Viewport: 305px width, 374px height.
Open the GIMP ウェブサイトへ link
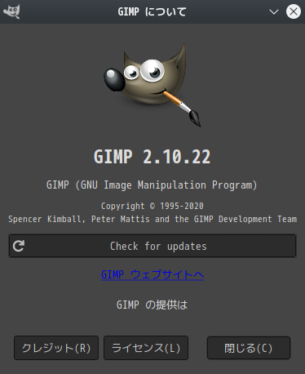pos(152,274)
